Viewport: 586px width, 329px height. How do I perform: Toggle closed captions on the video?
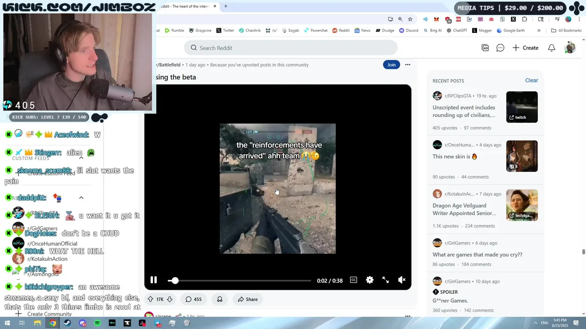[353, 280]
